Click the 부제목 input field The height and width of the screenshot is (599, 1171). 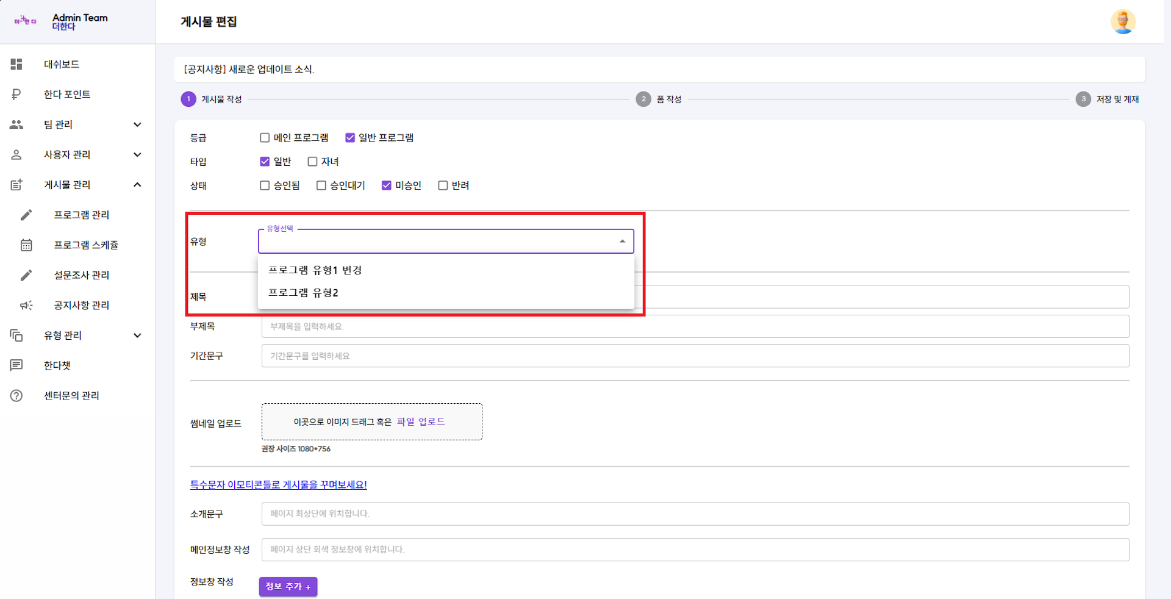[x=695, y=326]
